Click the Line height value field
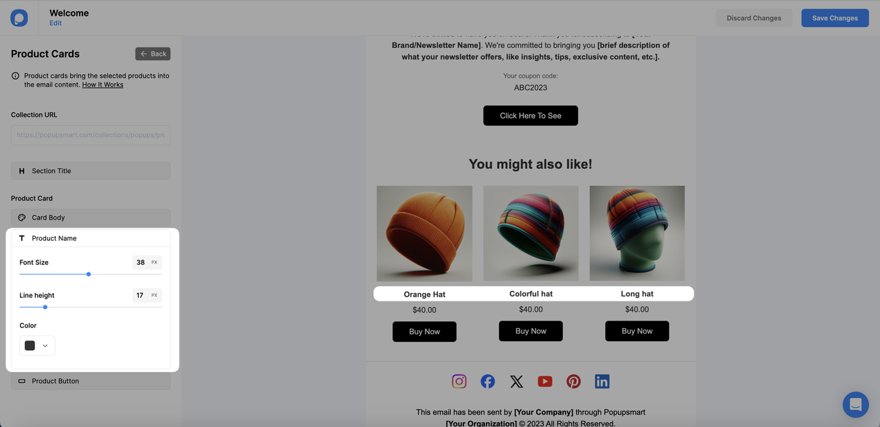This screenshot has width=880, height=427. coord(146,295)
